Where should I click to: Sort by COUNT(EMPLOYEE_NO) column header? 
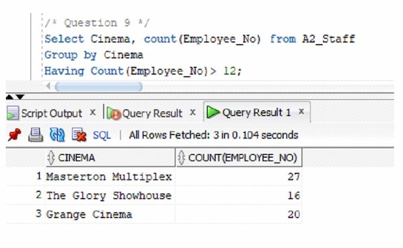coord(239,158)
